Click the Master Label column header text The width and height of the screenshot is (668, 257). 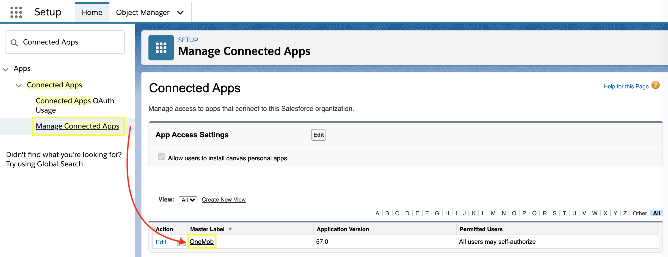click(207, 229)
